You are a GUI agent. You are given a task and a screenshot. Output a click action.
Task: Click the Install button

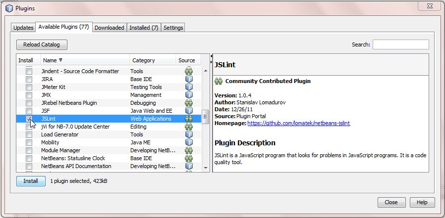(x=31, y=181)
